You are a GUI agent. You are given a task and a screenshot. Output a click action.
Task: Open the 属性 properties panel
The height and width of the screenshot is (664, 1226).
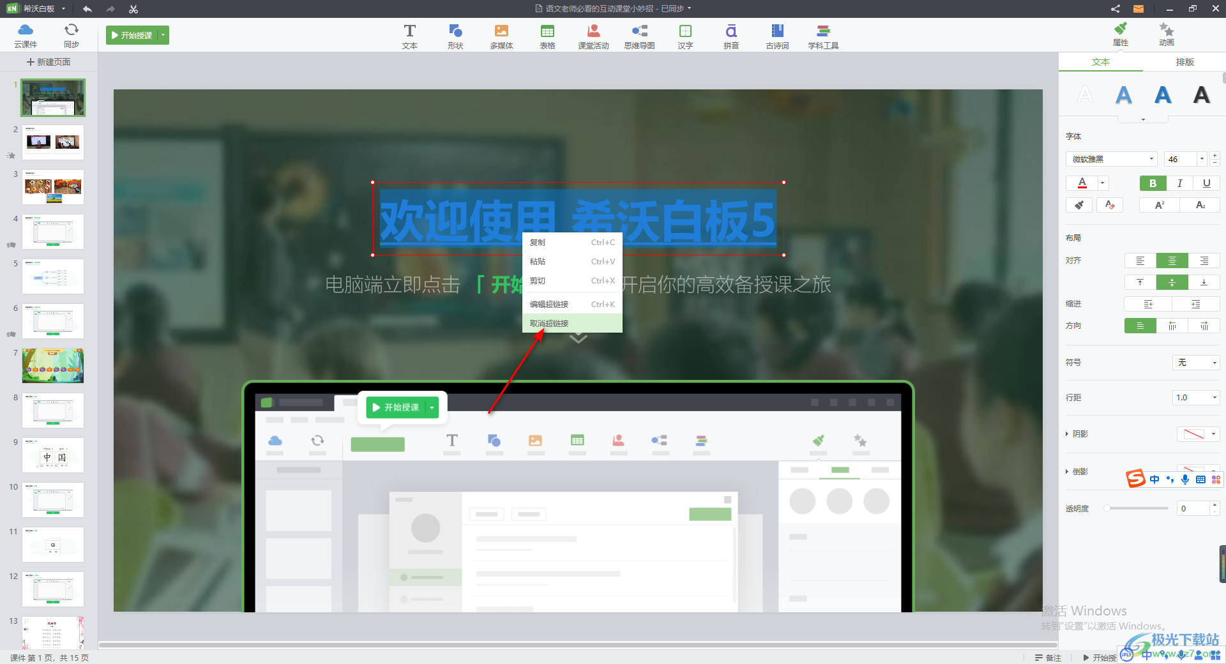[1121, 34]
